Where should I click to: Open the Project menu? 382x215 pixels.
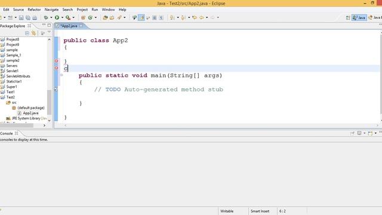82,10
